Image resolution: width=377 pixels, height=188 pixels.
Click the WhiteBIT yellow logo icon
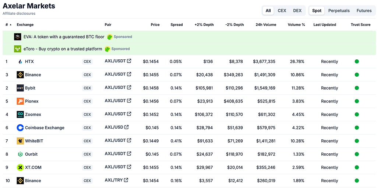[x=20, y=141]
